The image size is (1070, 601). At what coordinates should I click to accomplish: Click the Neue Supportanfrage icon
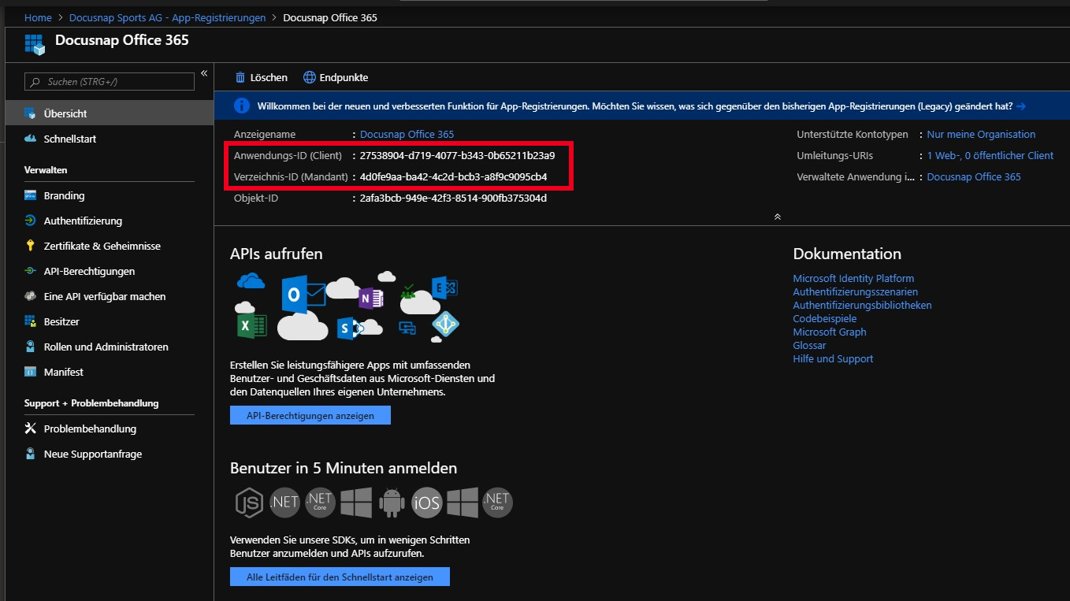click(31, 454)
